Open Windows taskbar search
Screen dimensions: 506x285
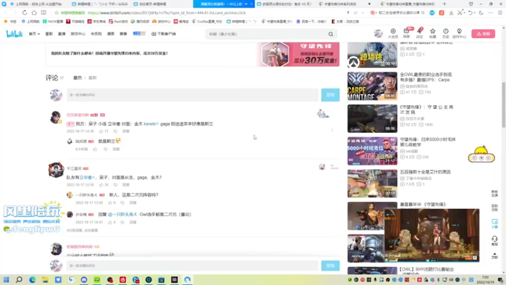(19, 279)
